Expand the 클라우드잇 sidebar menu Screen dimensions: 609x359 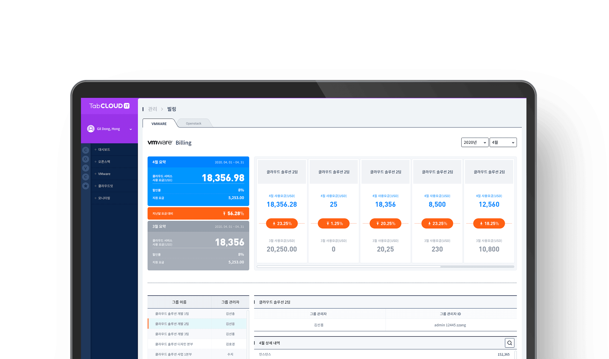(x=105, y=186)
